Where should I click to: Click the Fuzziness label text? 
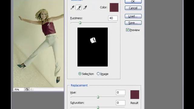coord(76,18)
